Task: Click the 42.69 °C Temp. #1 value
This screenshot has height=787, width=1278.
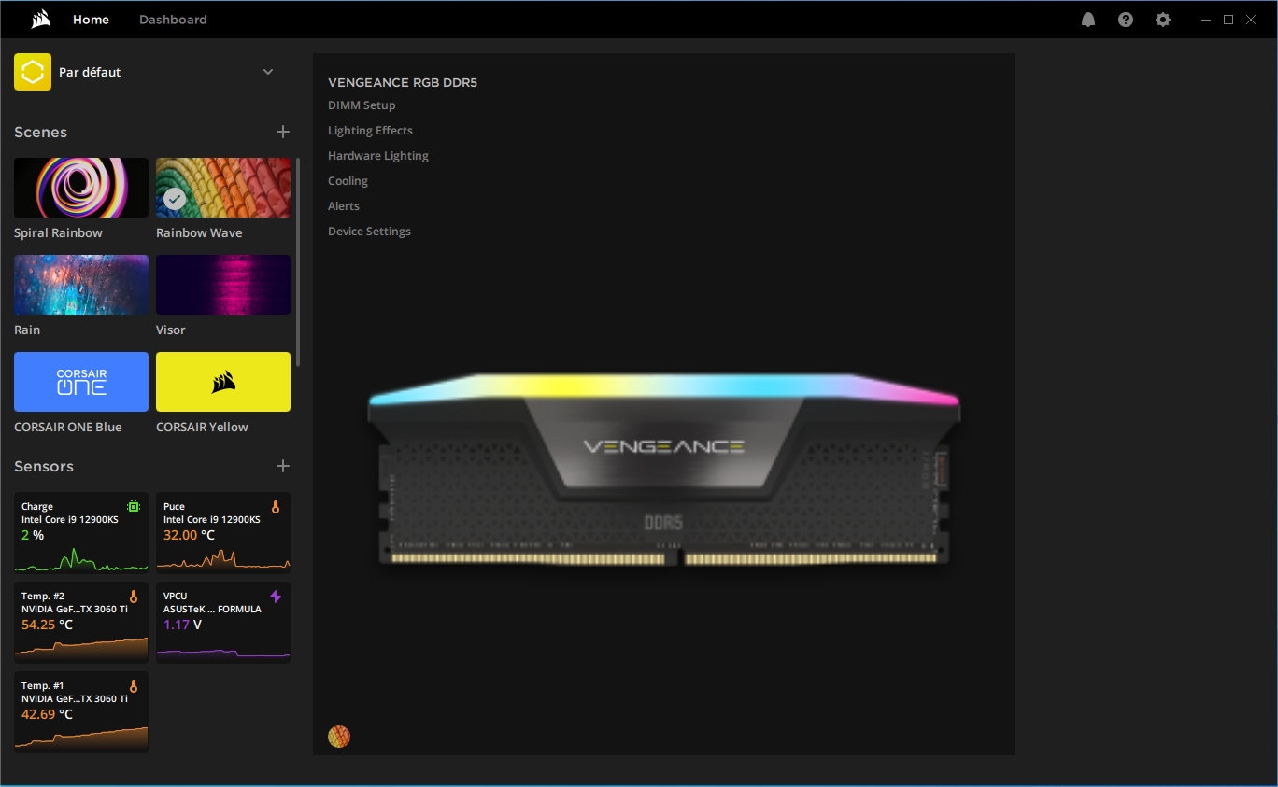Action: pos(47,714)
